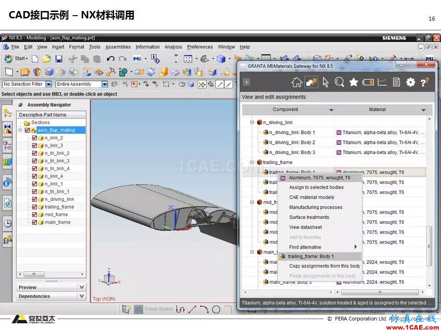Toggle the main_frame checkbox in navigator
This screenshot has width=441, height=331.
pyautogui.click(x=34, y=222)
